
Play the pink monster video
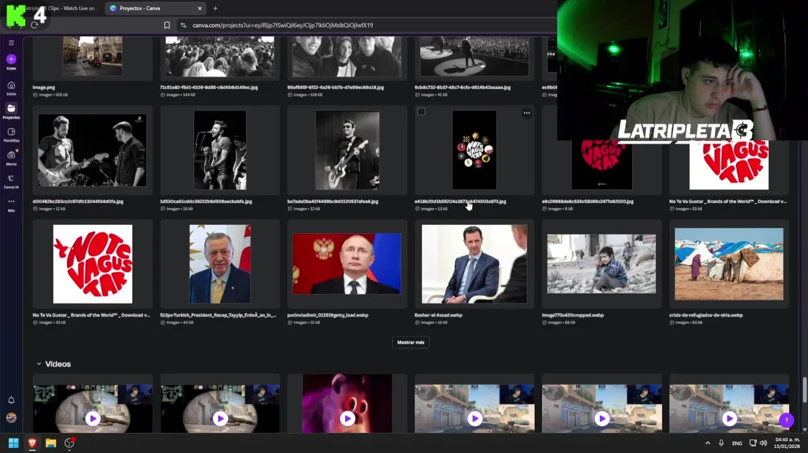[x=347, y=418]
